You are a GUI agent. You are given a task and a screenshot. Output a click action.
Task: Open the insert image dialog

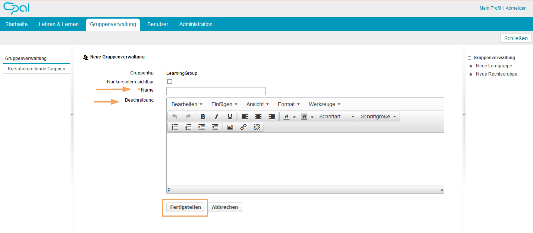[230, 127]
